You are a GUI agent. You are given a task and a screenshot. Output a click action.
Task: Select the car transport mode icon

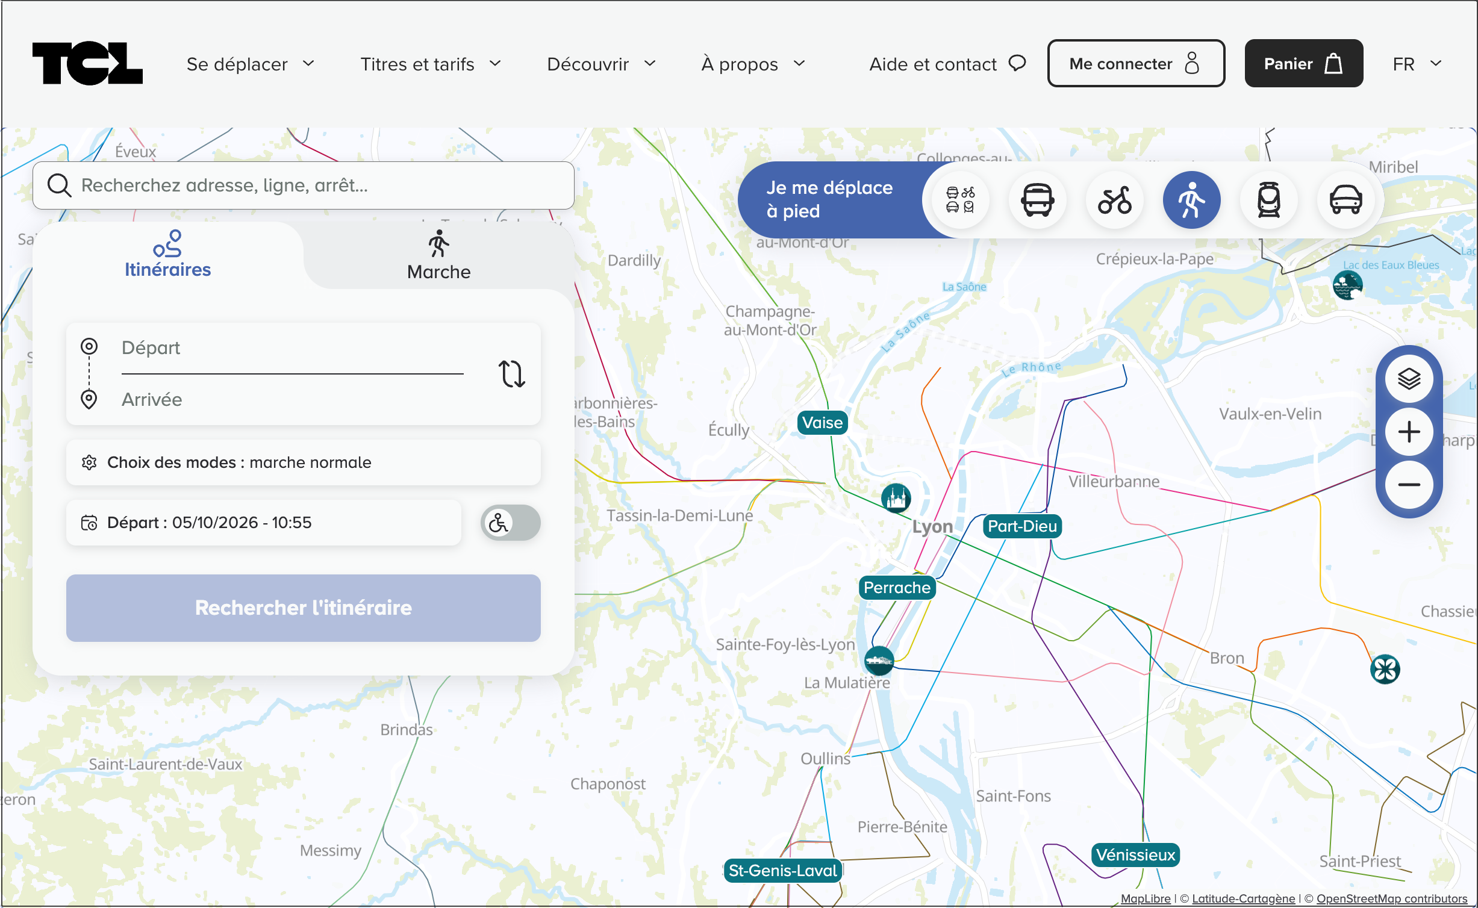[x=1346, y=200]
